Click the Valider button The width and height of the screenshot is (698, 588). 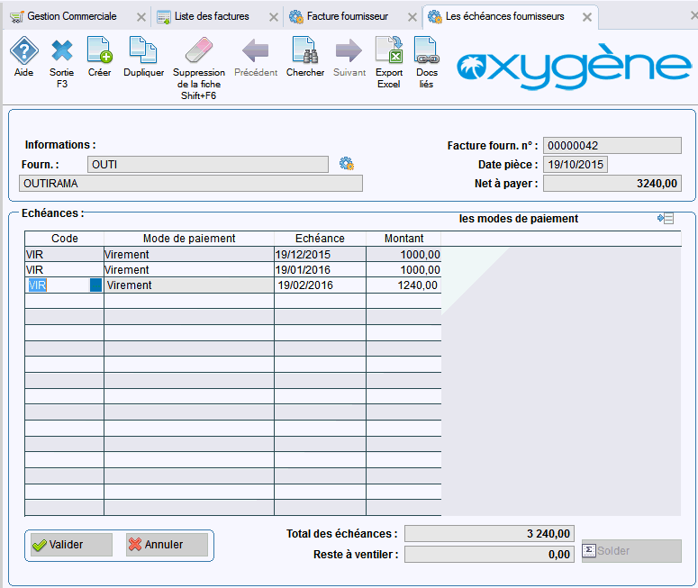(69, 545)
